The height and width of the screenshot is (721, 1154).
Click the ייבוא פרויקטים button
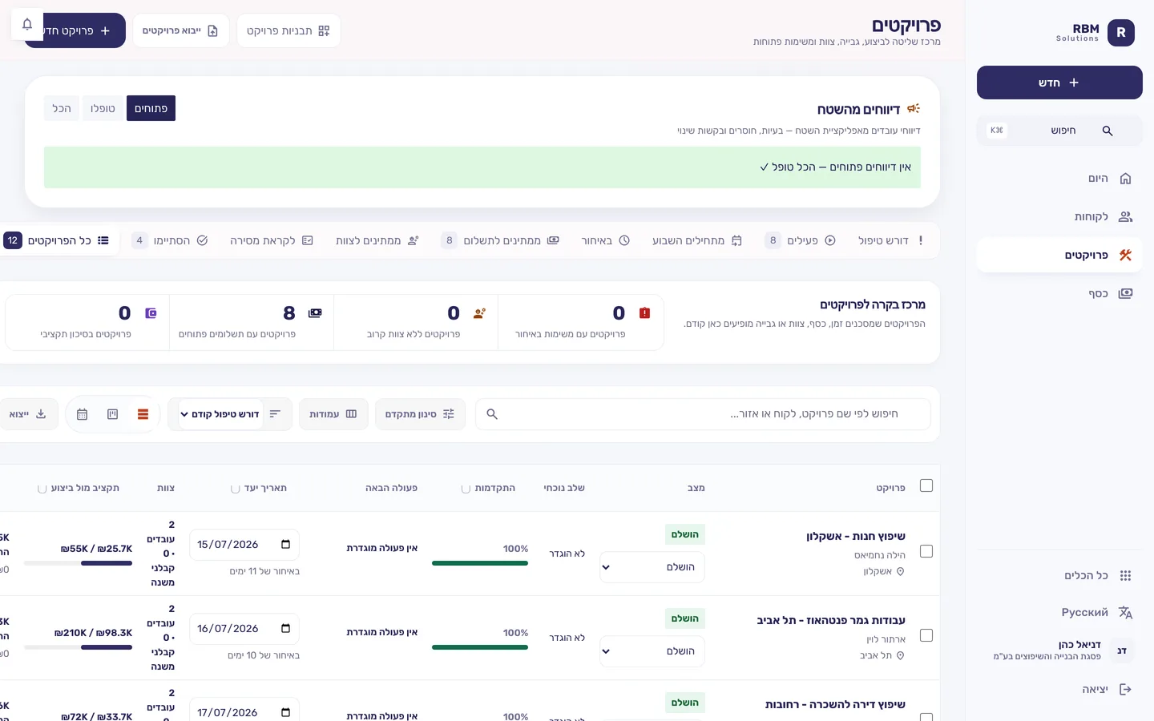pos(180,30)
